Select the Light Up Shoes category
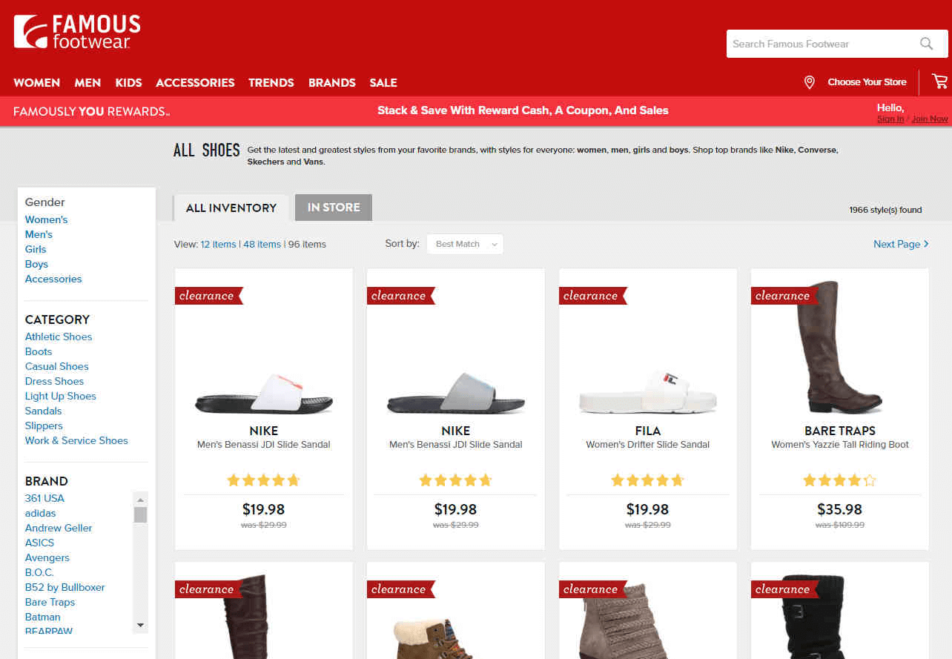Screen dimensions: 952x659 tap(61, 396)
